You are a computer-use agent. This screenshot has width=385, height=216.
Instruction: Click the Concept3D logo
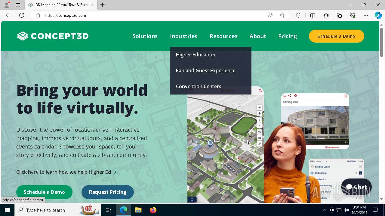click(x=53, y=36)
